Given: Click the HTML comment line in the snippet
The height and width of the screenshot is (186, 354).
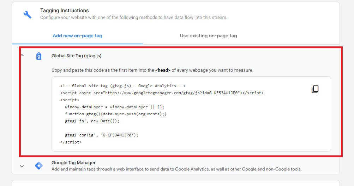Looking at the screenshot, I should tap(123, 86).
